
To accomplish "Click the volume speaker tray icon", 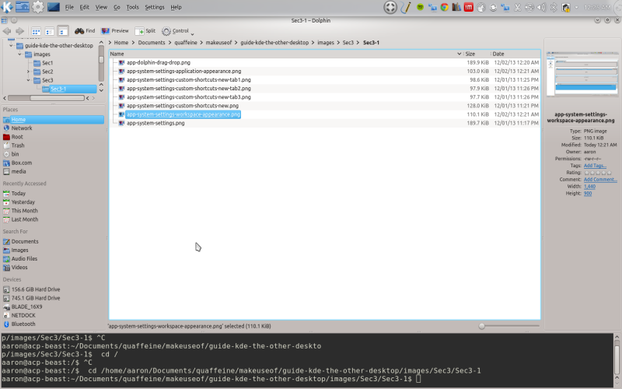I will pos(541,7).
